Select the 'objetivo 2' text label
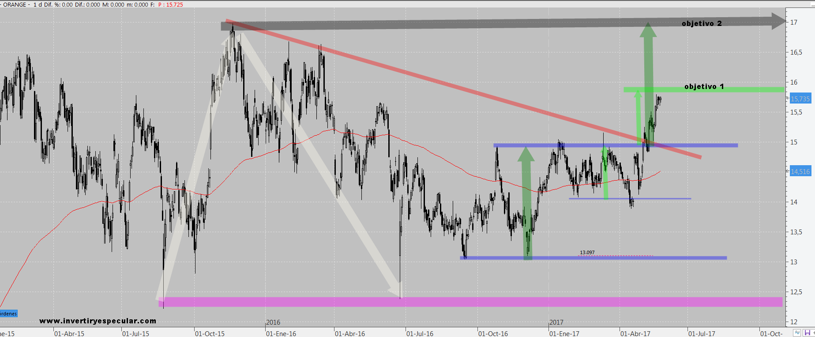 click(x=702, y=24)
